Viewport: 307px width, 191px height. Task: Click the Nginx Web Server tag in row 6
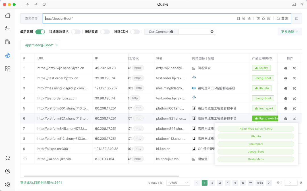(x=265, y=118)
